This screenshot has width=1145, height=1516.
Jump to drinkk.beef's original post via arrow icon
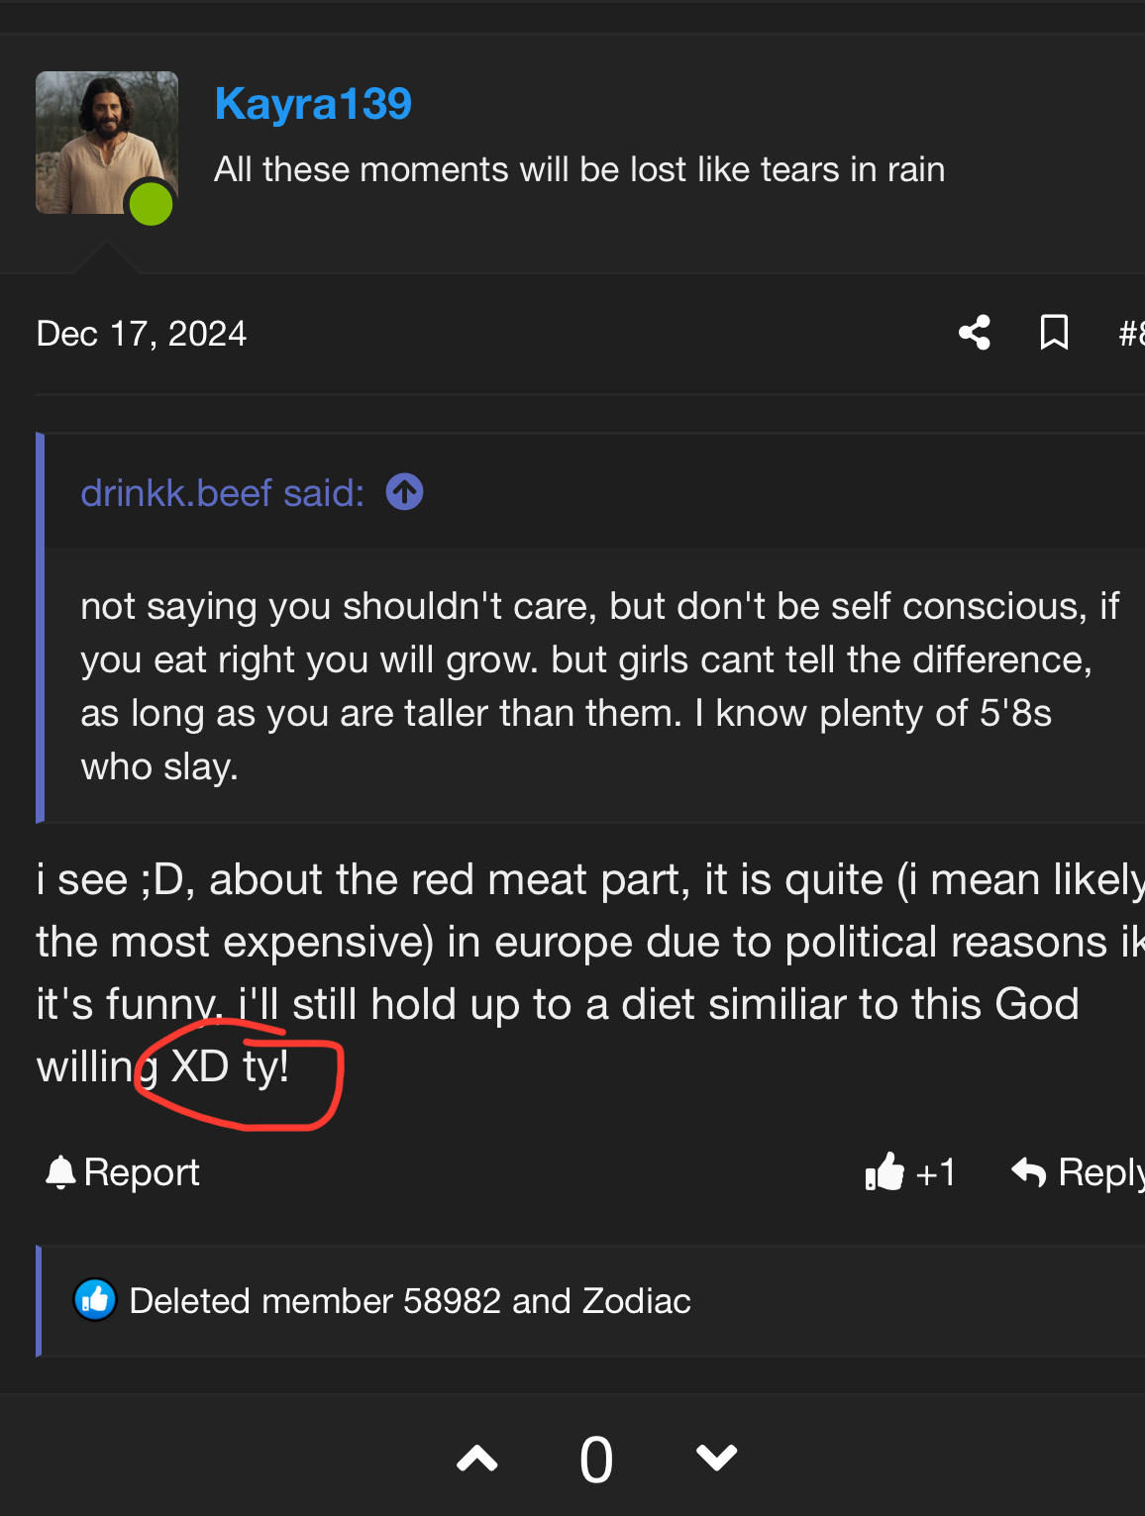point(404,492)
